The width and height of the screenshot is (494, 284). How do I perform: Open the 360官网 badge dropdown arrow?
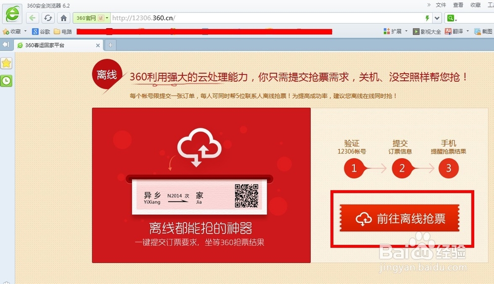pos(107,18)
